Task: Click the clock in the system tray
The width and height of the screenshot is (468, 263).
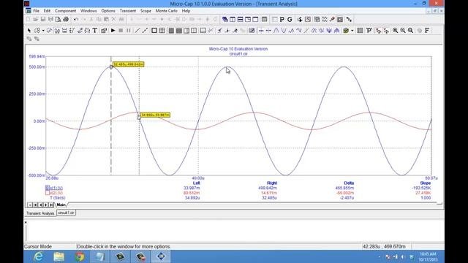Action: (x=428, y=256)
